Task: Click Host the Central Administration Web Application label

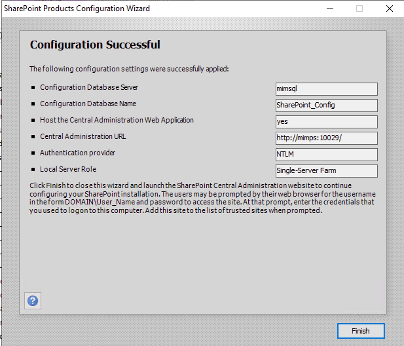Action: point(117,120)
